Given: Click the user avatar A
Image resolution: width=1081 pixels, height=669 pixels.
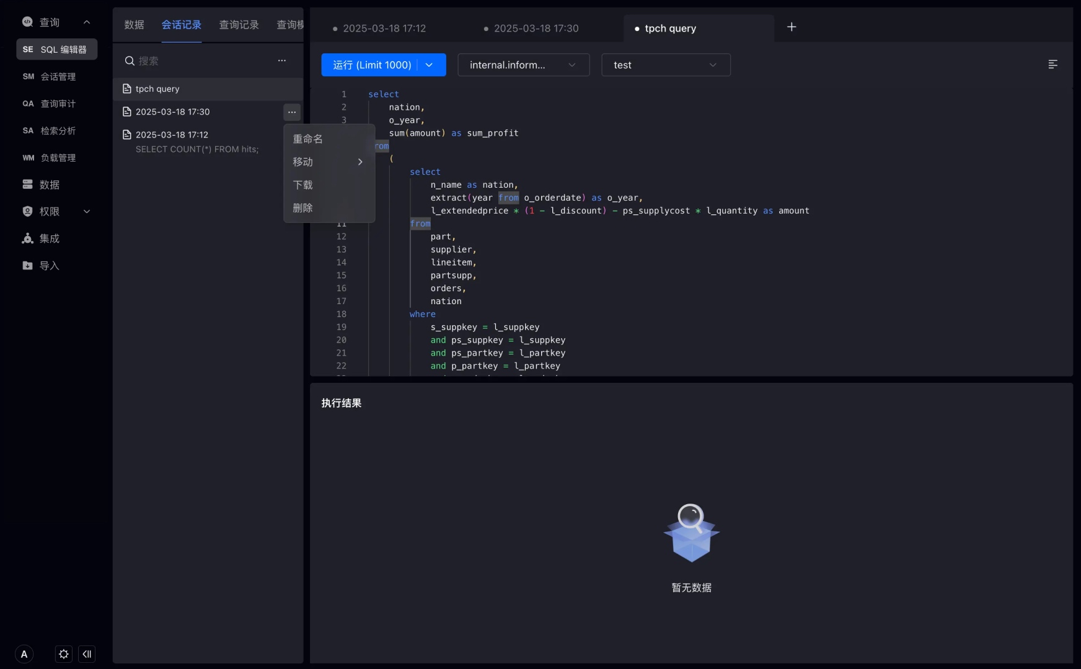Looking at the screenshot, I should [24, 654].
